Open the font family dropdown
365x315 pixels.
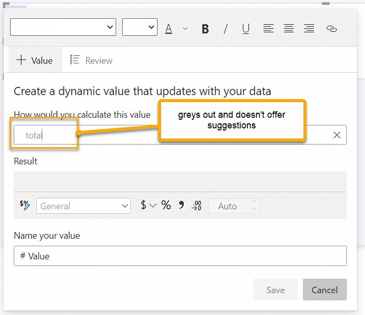coord(63,27)
